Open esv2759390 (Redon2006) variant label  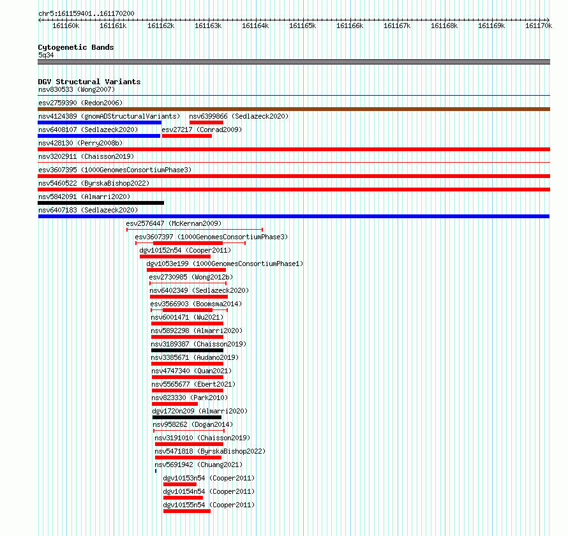(x=80, y=103)
